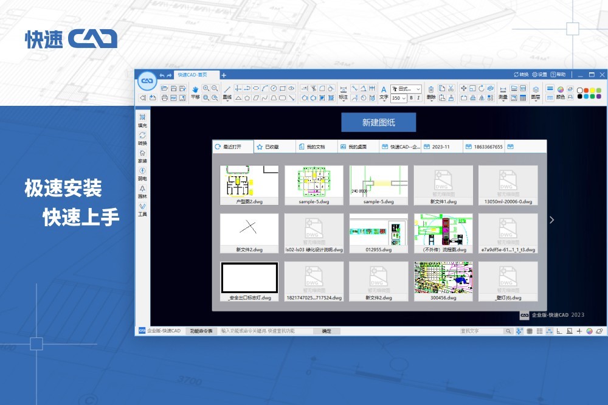This screenshot has height=405, width=608.
Task: Click the move cross-arrows icon
Action: [x=463, y=88]
